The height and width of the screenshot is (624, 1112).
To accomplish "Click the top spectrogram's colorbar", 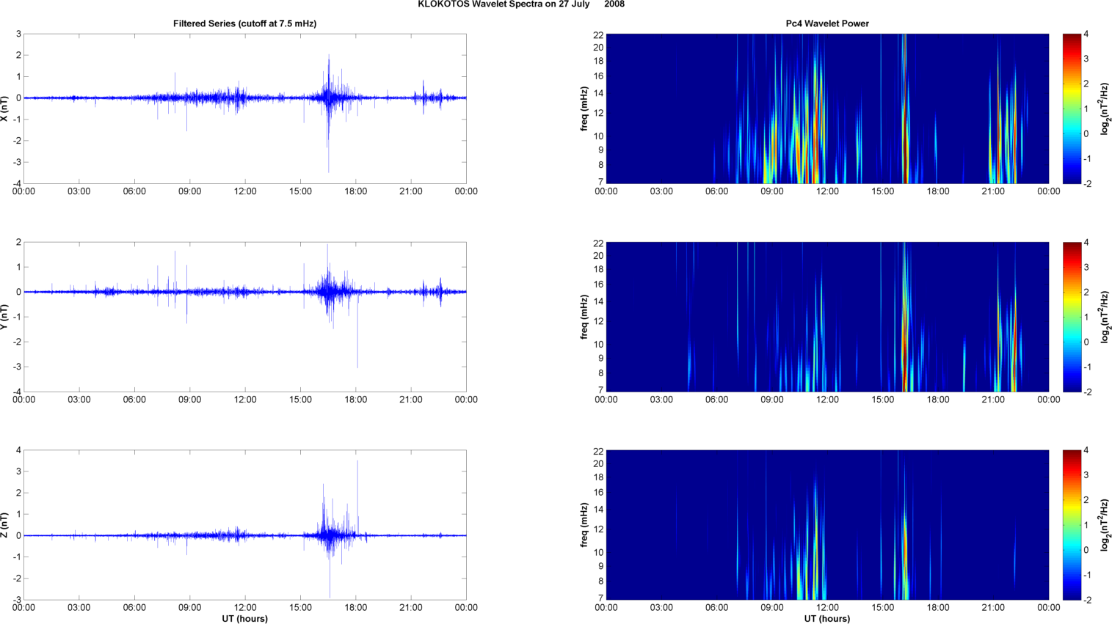I will [x=1072, y=109].
